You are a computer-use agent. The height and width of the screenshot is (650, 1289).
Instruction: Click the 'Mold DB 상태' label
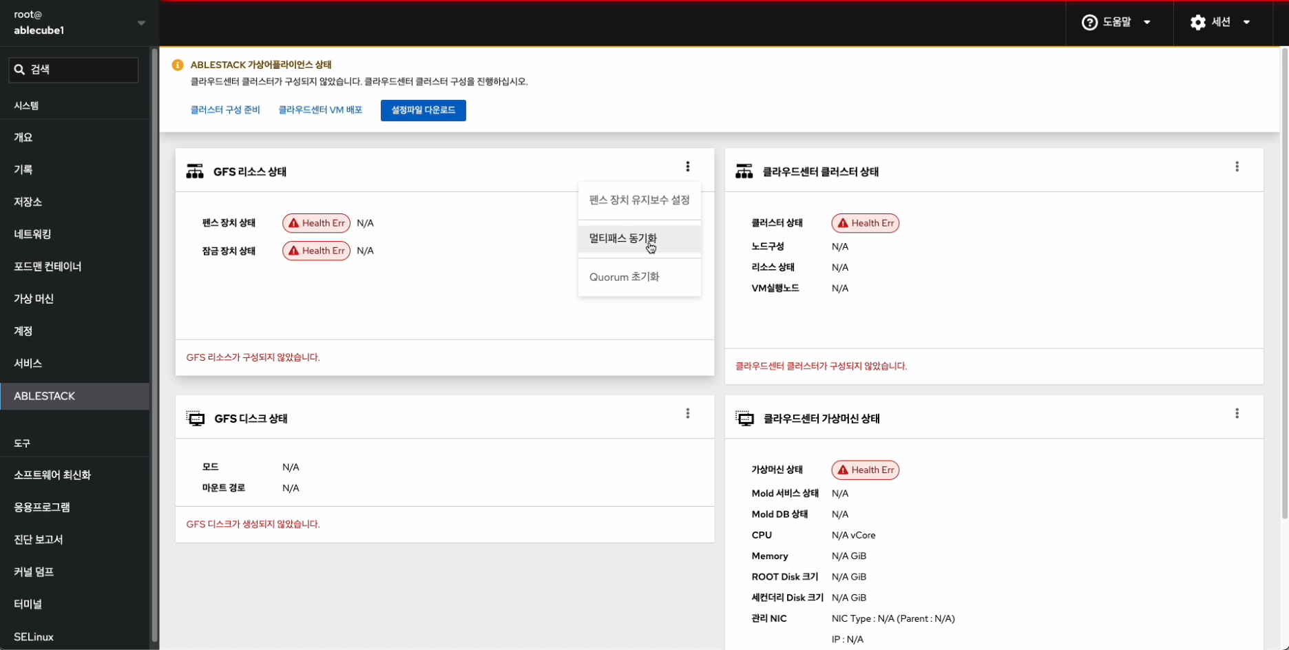(779, 514)
